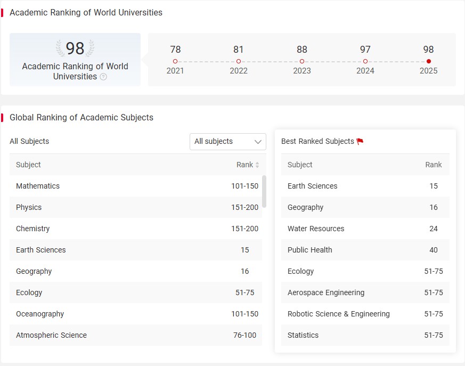Viewport: 465px width, 366px height.
Task: Select the 2024 ranking timeline point
Action: pyautogui.click(x=365, y=61)
